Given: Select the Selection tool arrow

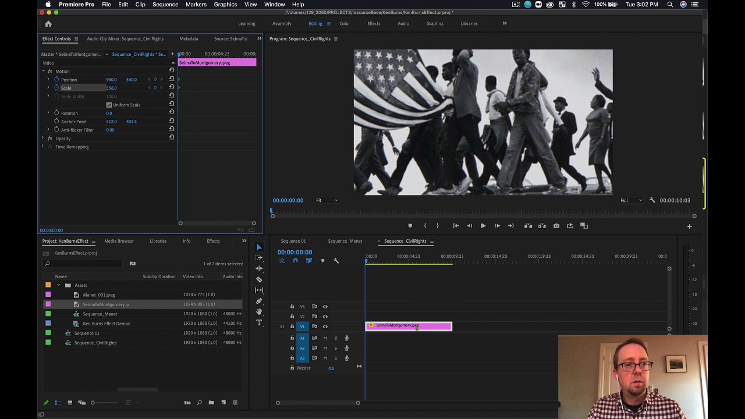Looking at the screenshot, I should 259,247.
